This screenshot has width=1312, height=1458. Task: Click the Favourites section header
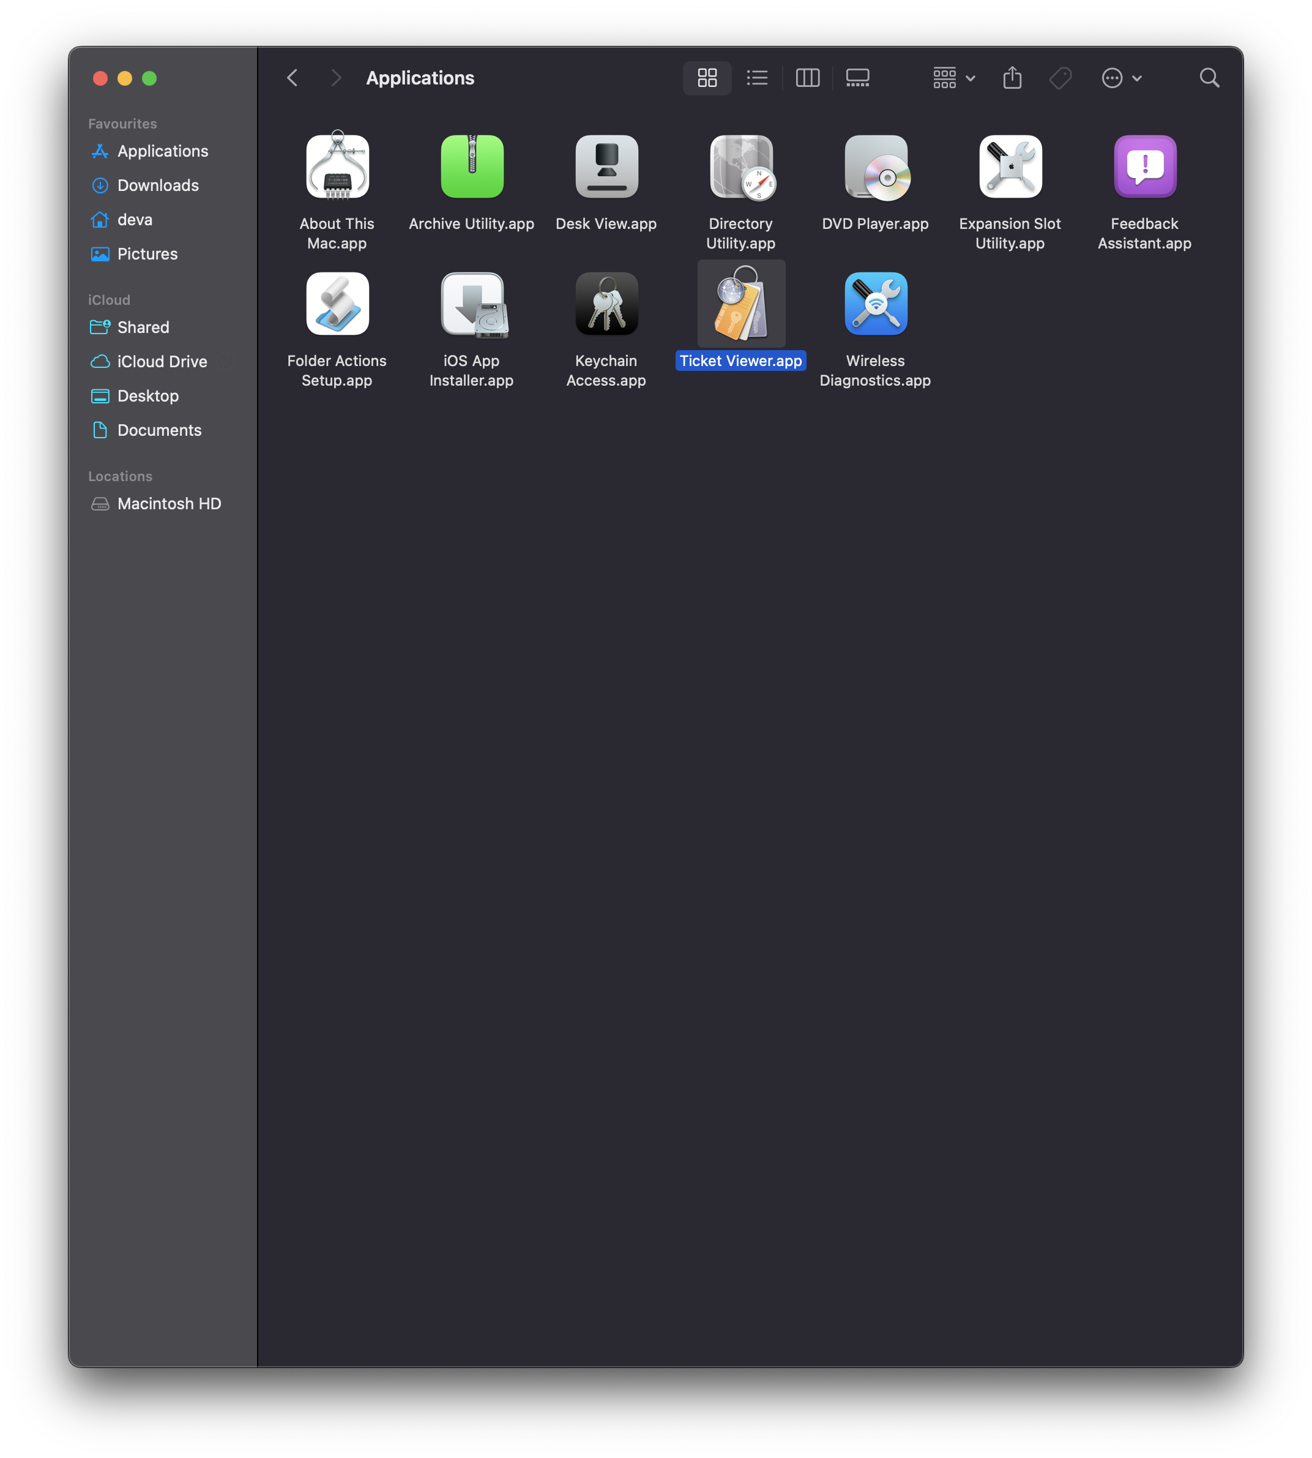click(122, 124)
